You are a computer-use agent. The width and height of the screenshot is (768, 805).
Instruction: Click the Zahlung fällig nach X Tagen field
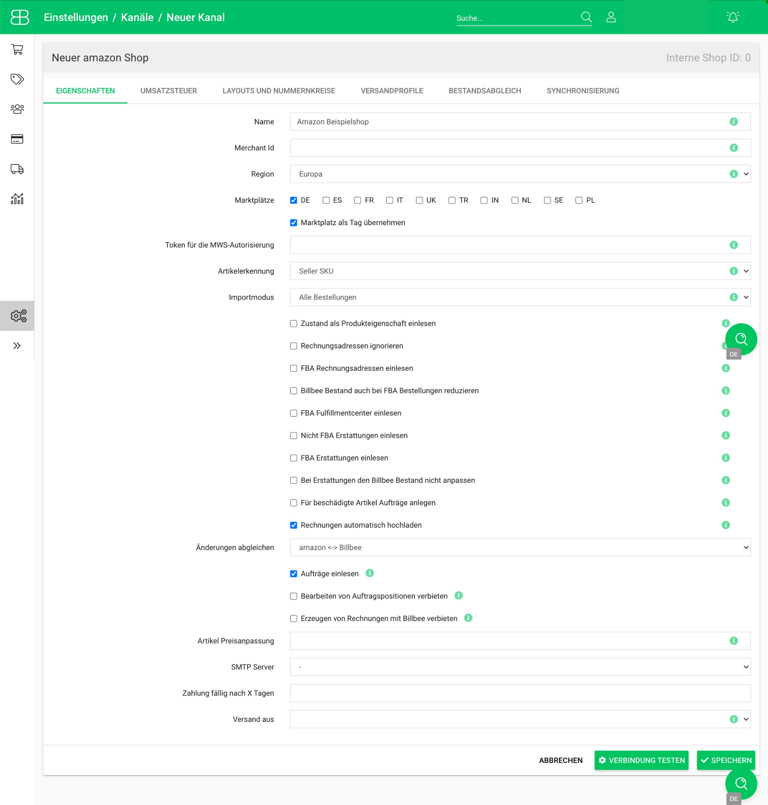pyautogui.click(x=520, y=694)
